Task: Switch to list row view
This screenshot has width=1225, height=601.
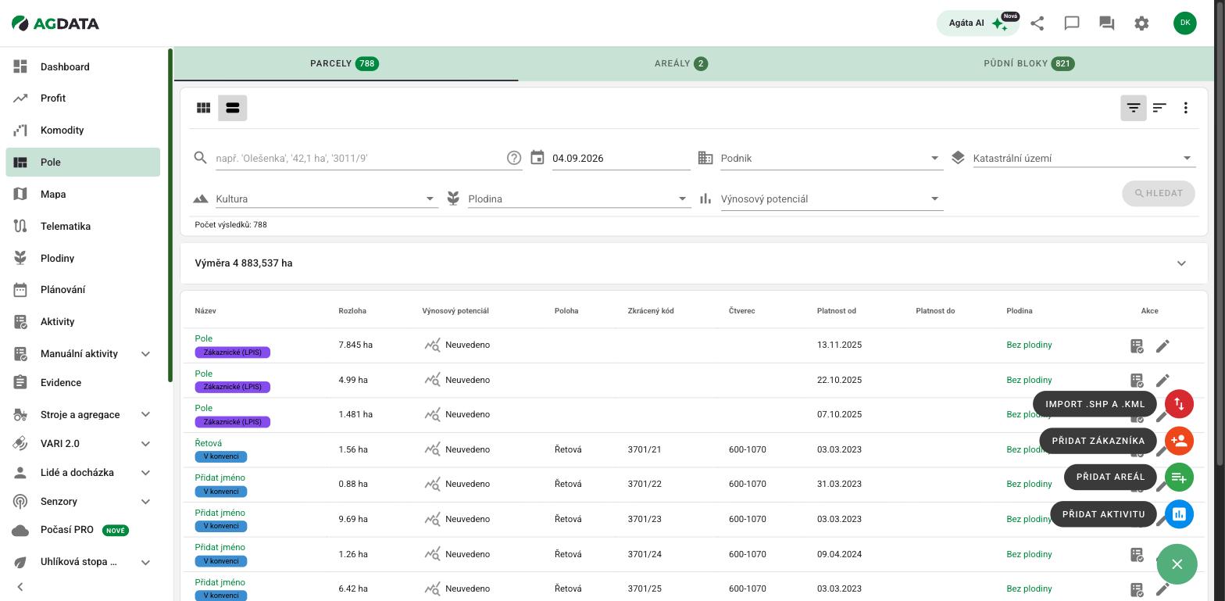Action: click(x=233, y=108)
